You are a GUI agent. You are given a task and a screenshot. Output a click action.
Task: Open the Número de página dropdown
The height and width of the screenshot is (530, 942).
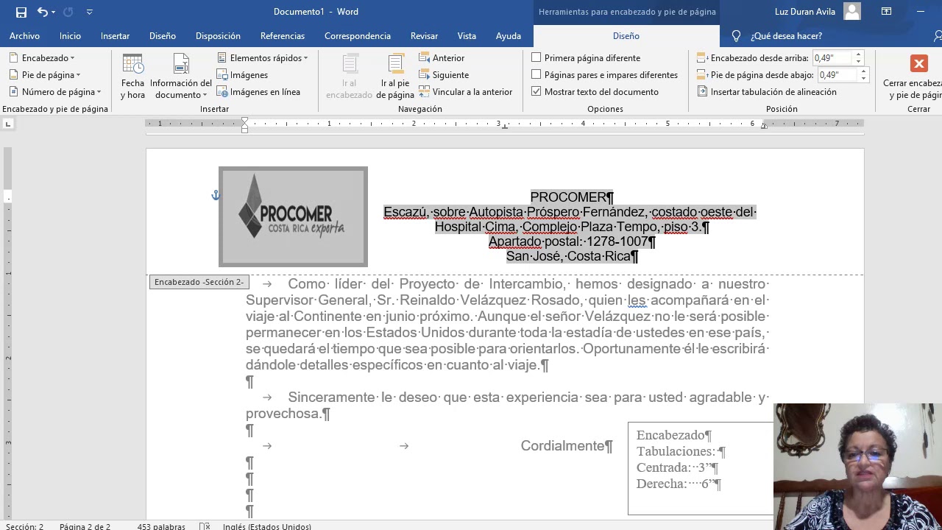[55, 92]
